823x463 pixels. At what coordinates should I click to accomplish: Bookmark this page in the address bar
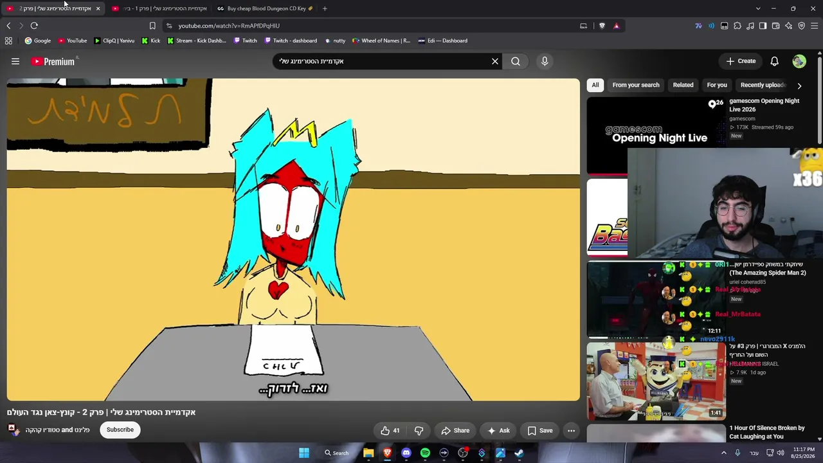click(x=152, y=26)
